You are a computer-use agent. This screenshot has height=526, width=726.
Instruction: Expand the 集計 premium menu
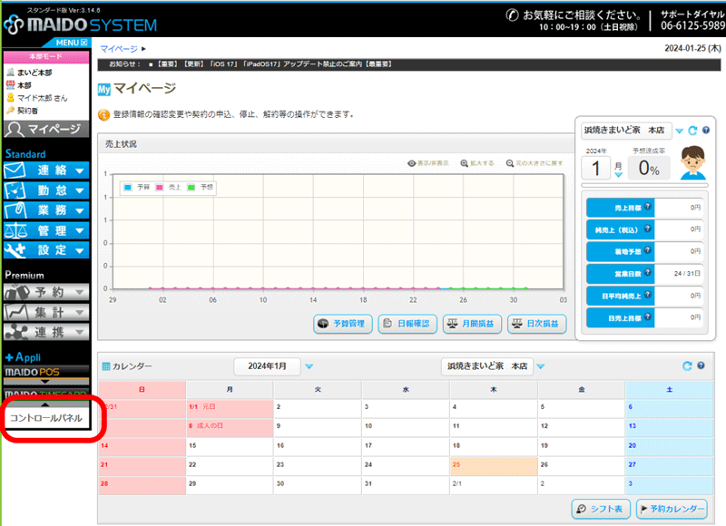pyautogui.click(x=46, y=312)
